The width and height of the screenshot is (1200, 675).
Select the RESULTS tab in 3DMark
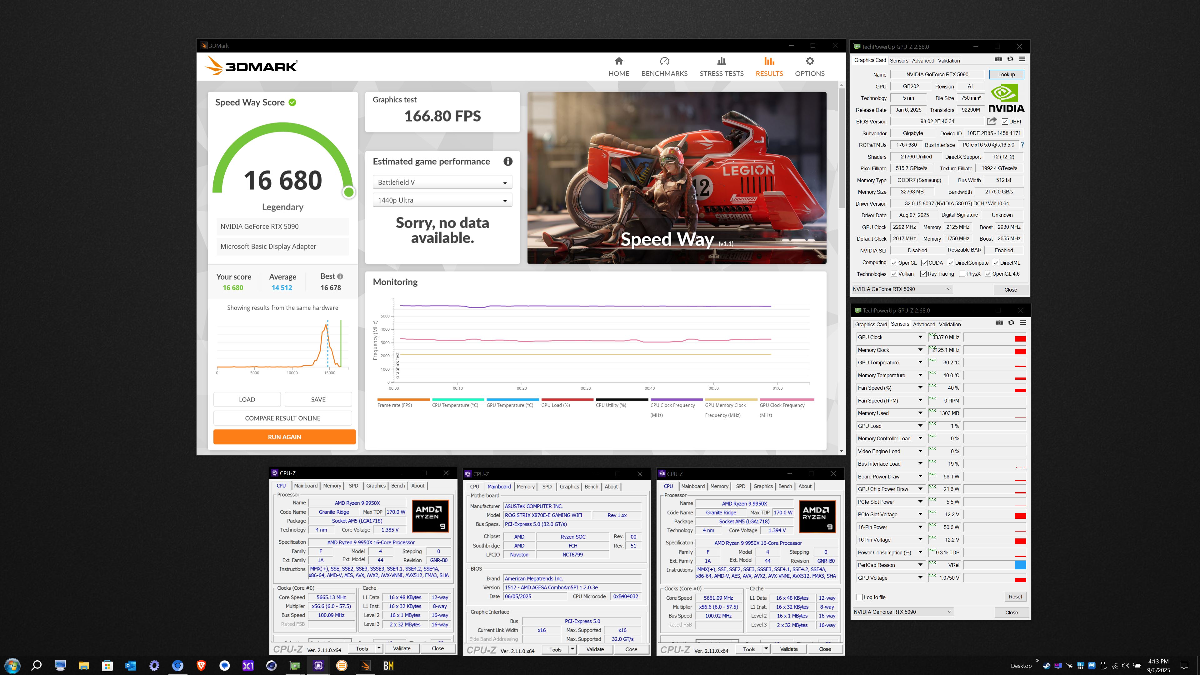769,67
